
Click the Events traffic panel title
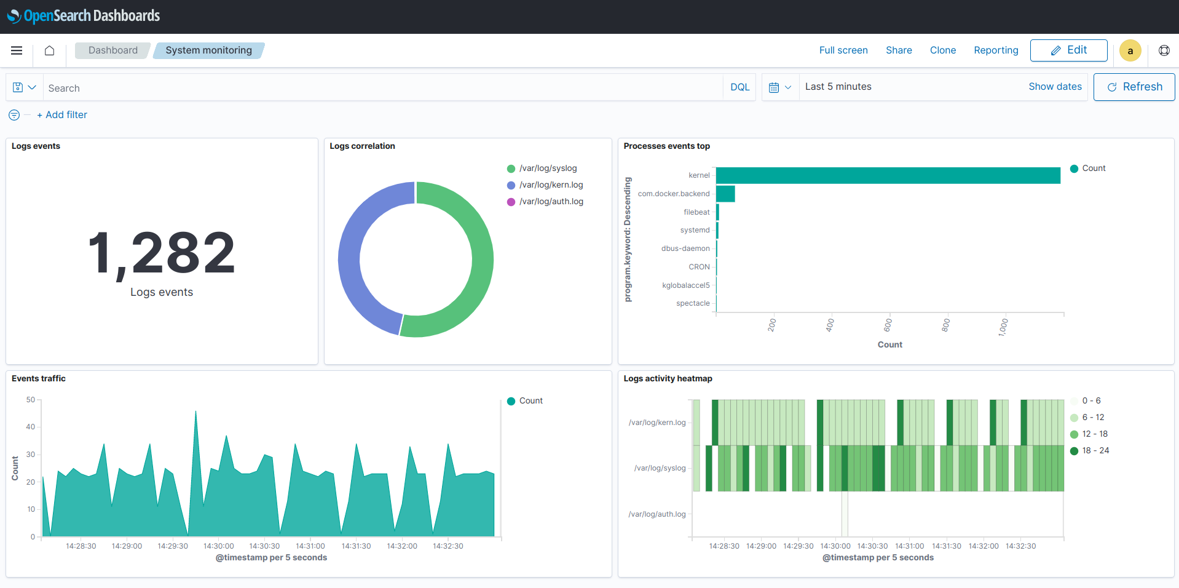click(39, 379)
